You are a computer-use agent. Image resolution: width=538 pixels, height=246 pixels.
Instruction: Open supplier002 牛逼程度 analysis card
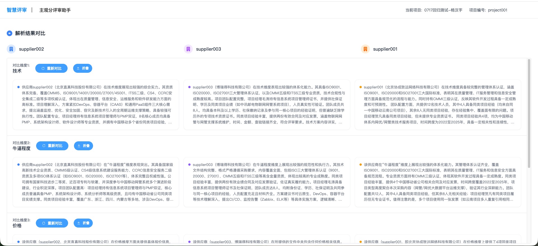[96, 182]
